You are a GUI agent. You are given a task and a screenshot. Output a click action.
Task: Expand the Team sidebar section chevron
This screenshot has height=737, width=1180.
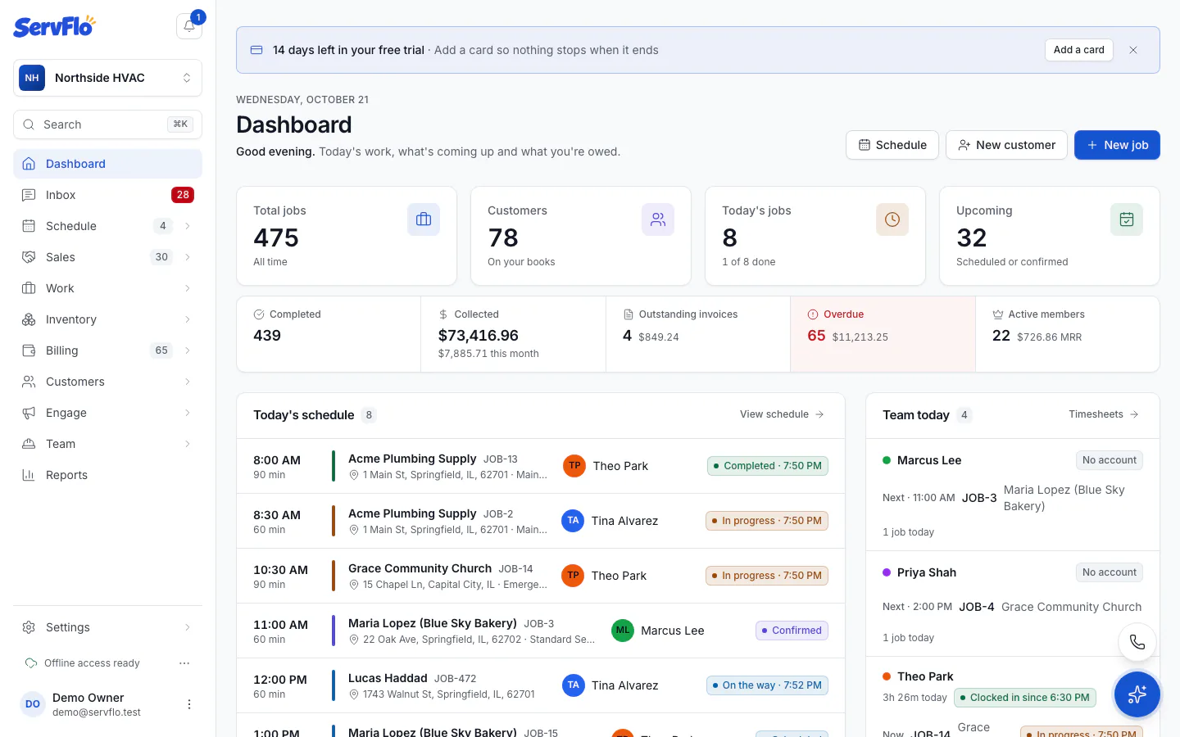[x=188, y=444]
